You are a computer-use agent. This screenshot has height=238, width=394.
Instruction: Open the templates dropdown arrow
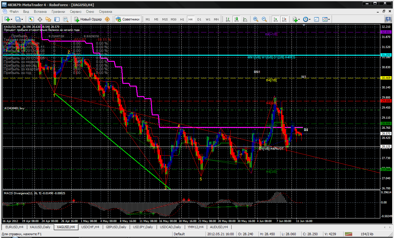click(329, 19)
